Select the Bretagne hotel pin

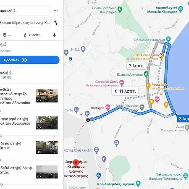[x=108, y=108]
